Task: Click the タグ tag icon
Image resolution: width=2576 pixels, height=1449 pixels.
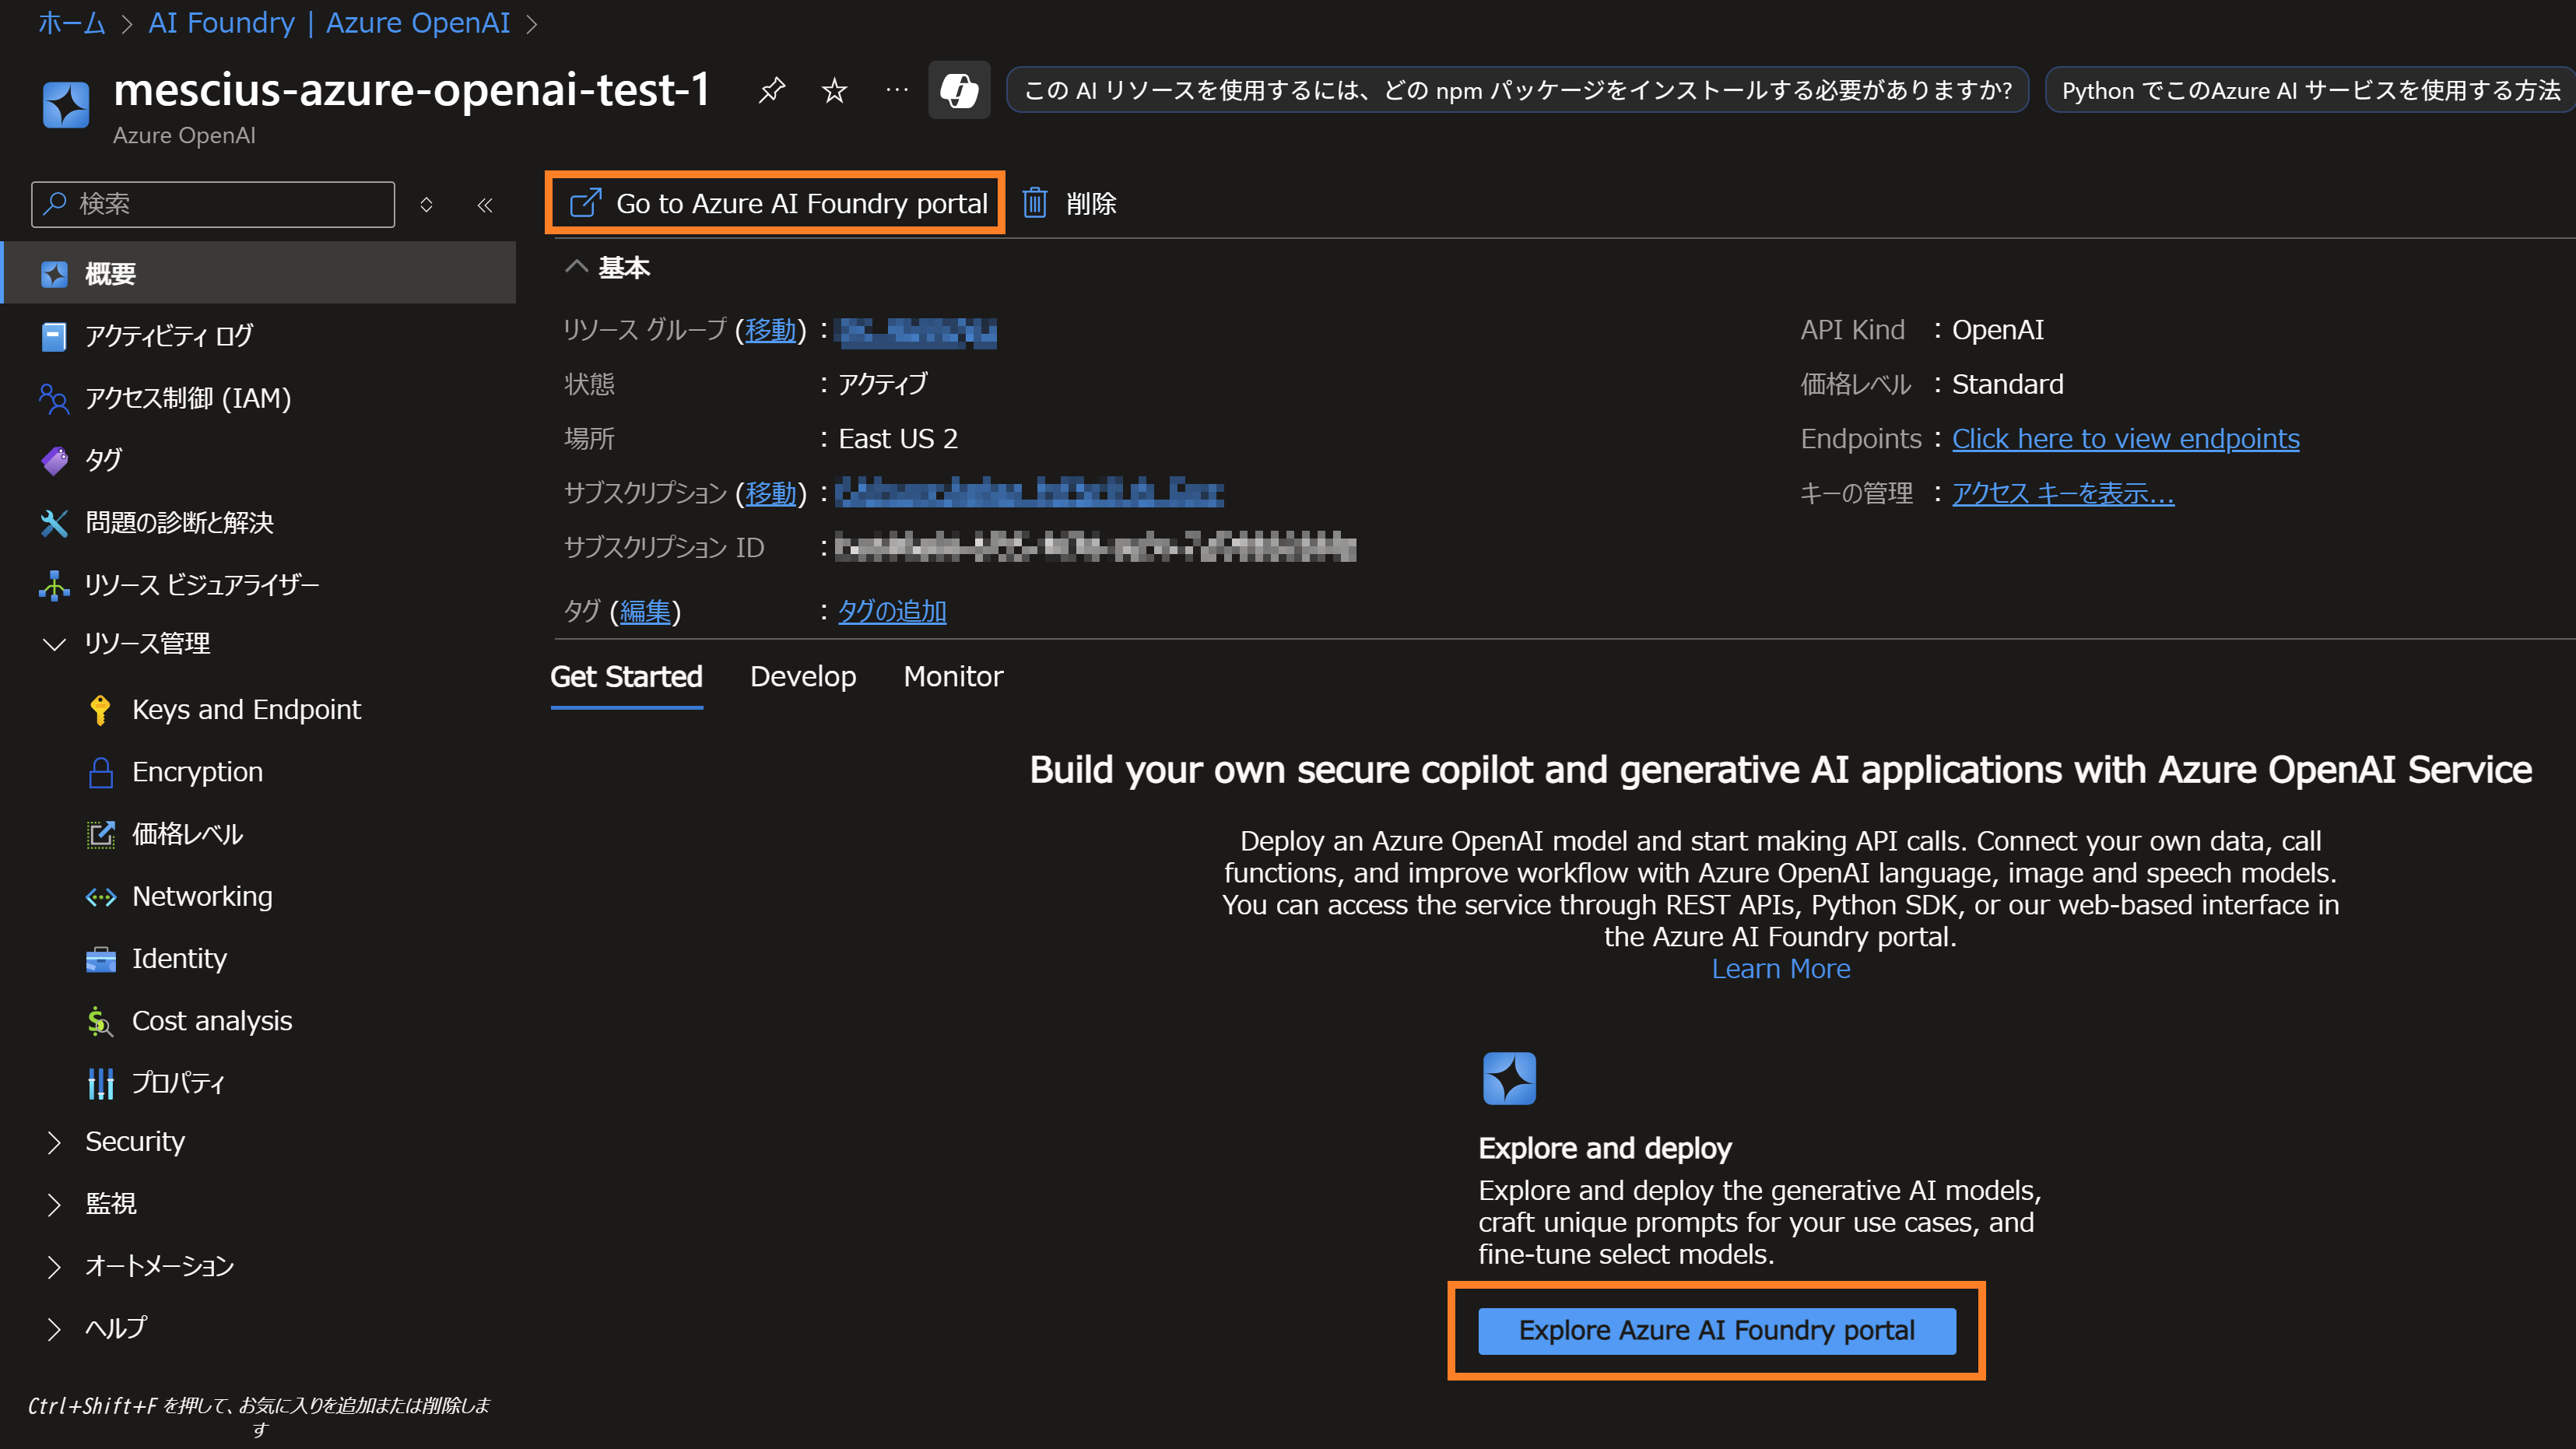Action: [x=54, y=460]
